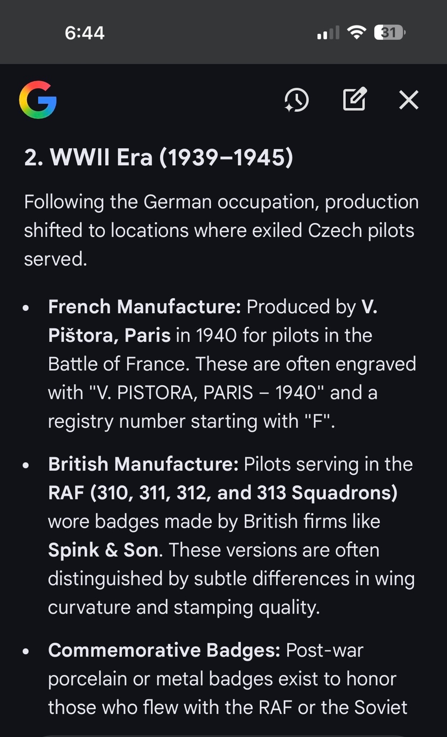Tap the "Following the German occupation" paragraph
This screenshot has height=737, width=447.
(x=221, y=230)
